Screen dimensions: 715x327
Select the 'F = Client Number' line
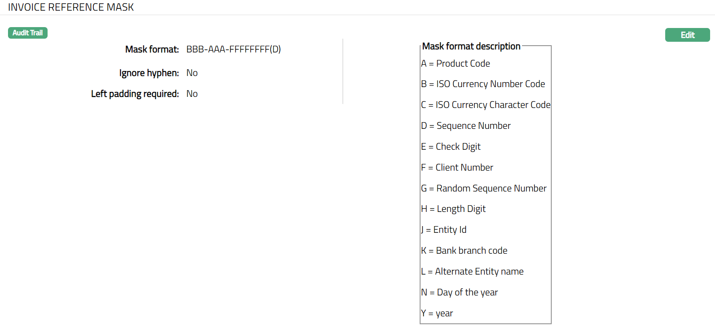pyautogui.click(x=457, y=167)
